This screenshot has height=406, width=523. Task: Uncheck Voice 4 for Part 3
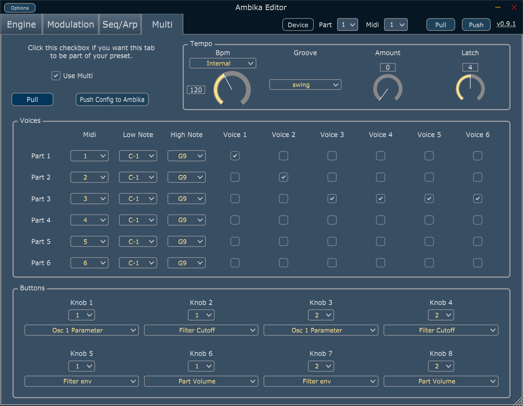coord(380,199)
